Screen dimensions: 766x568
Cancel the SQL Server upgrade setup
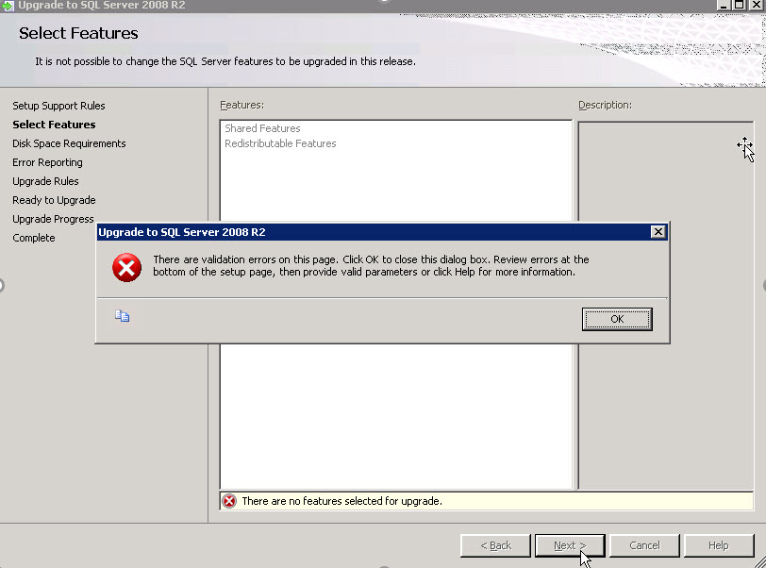[x=644, y=545]
